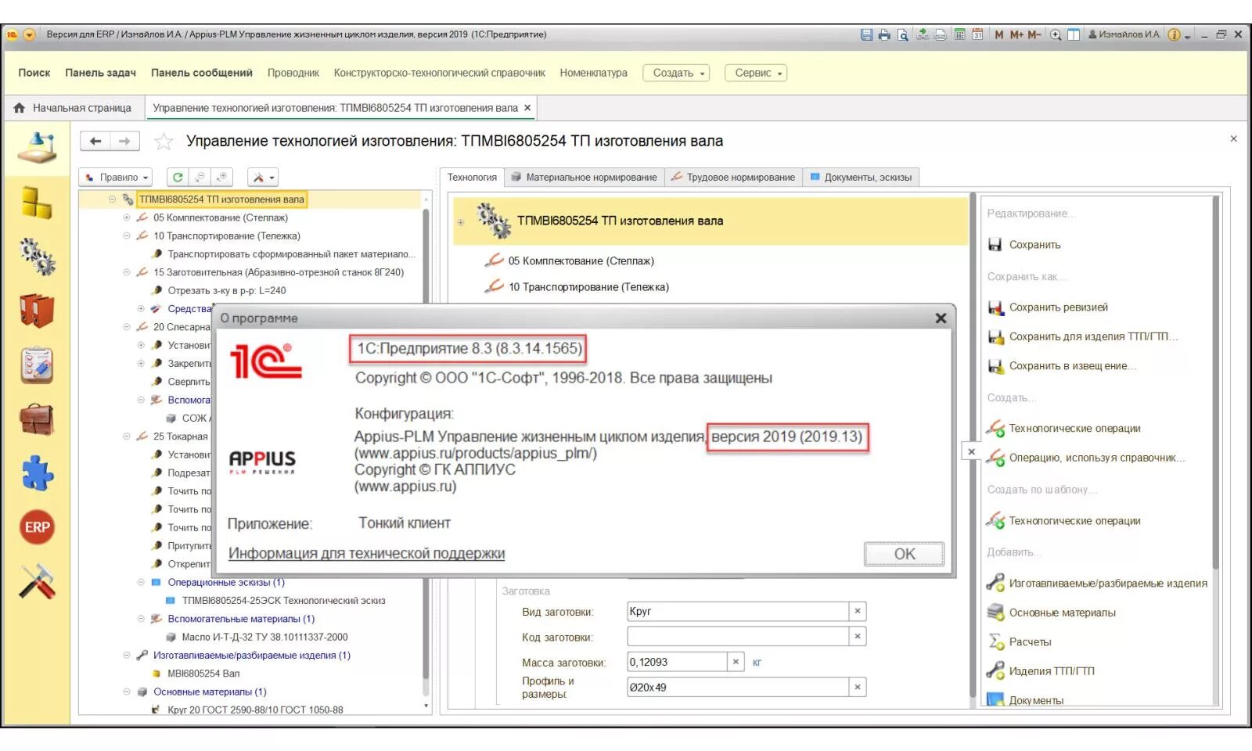Click the Вид заготовки field with Круг
This screenshot has height=751, width=1252.
tap(738, 611)
